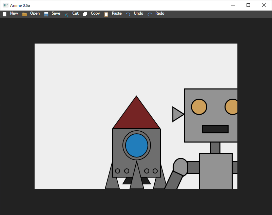
Task: Select the robot's torso rectangle
Action: pyautogui.click(x=216, y=171)
